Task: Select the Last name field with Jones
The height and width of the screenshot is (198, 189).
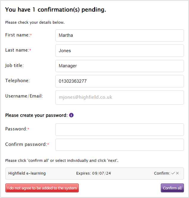Action: [x=119, y=51]
